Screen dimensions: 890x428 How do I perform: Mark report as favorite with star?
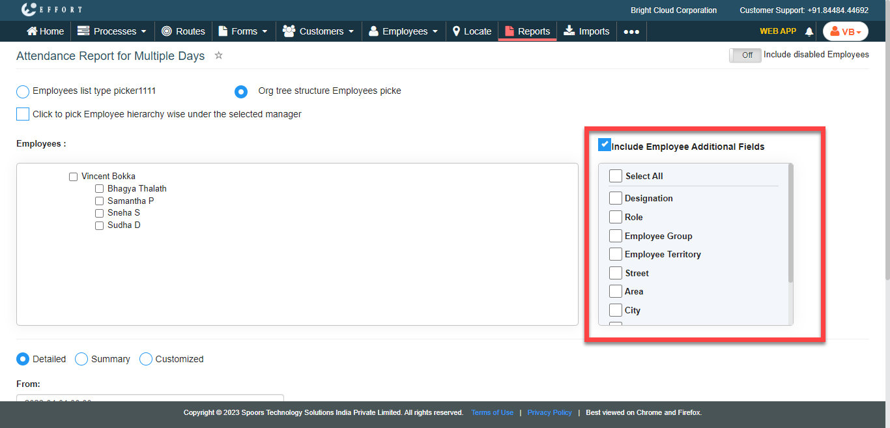[219, 56]
